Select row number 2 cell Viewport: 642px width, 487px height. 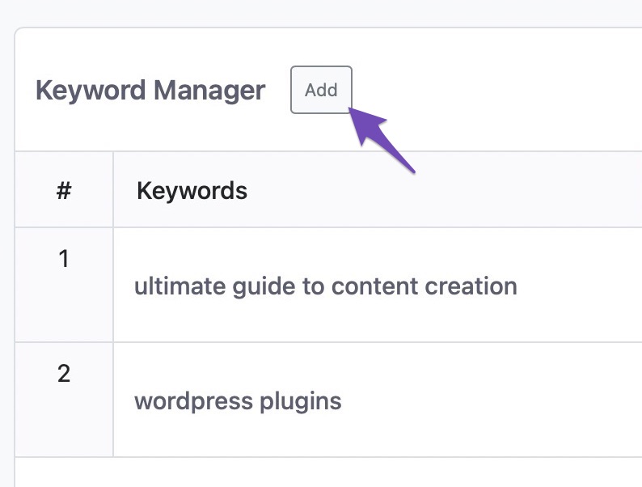(x=64, y=374)
